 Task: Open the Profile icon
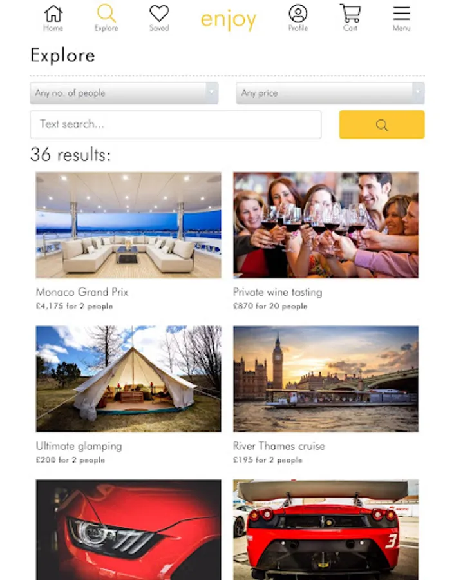click(298, 14)
